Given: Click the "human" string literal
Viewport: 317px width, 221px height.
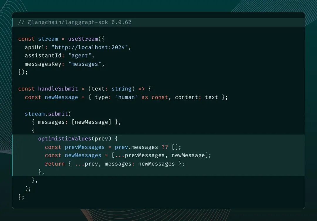Looking at the screenshot, I should 126,97.
